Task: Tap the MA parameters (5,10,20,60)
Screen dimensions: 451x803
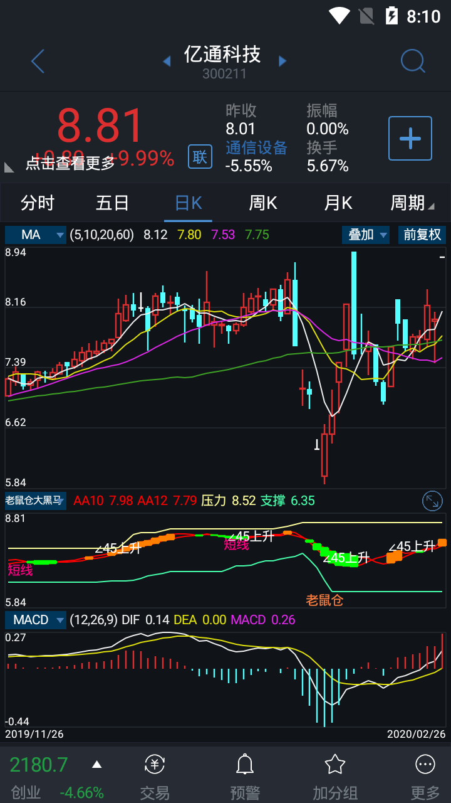Action: (x=102, y=235)
